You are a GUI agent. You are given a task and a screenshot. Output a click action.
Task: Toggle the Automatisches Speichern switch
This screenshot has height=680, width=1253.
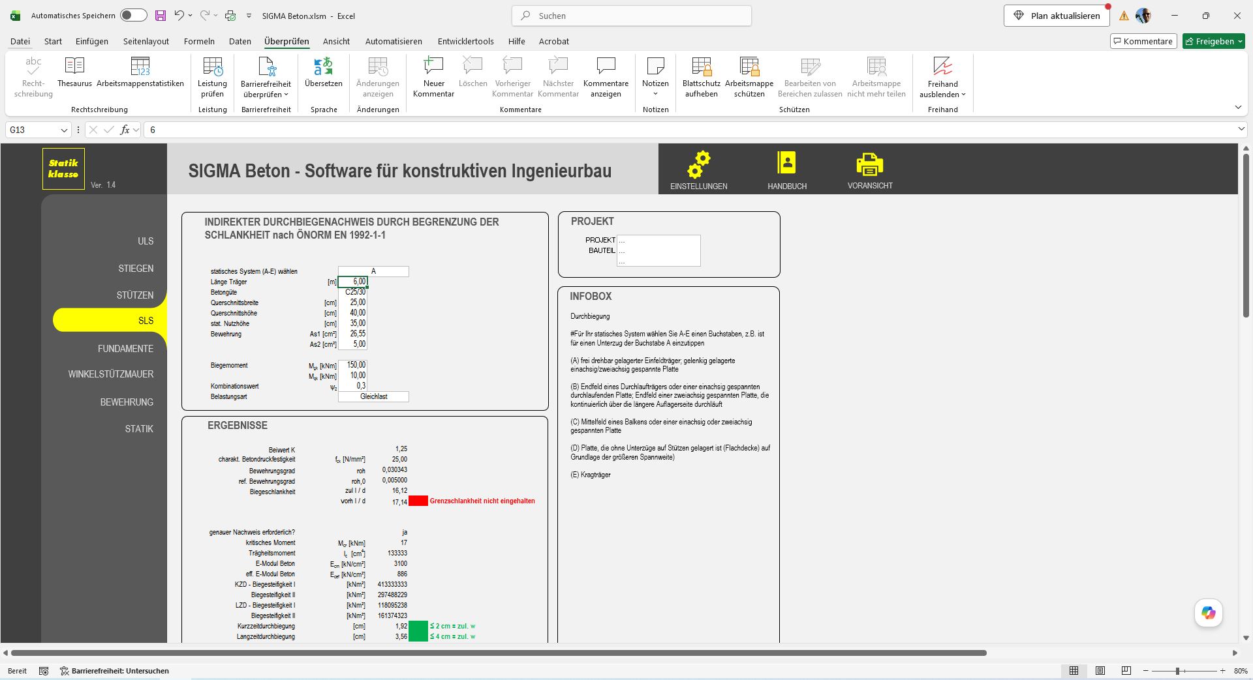tap(134, 16)
